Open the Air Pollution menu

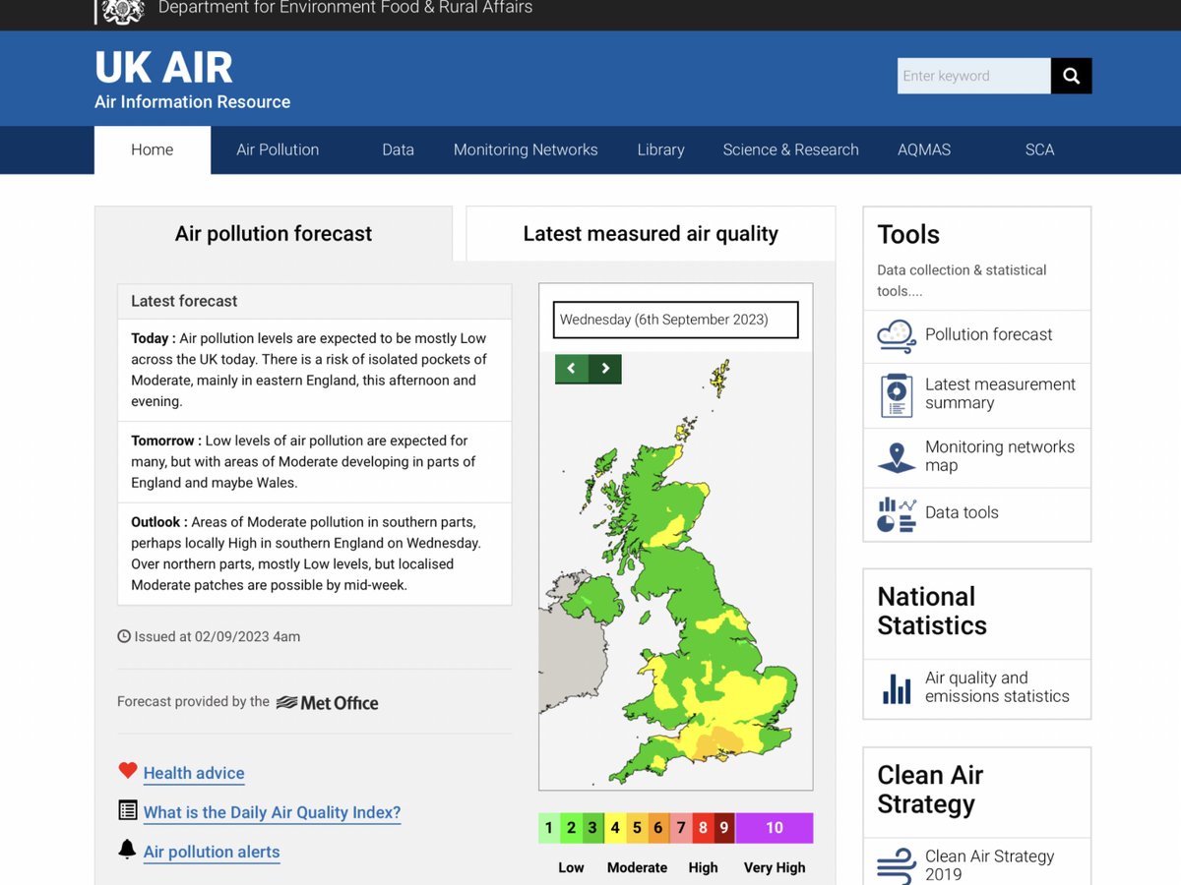[x=278, y=149]
